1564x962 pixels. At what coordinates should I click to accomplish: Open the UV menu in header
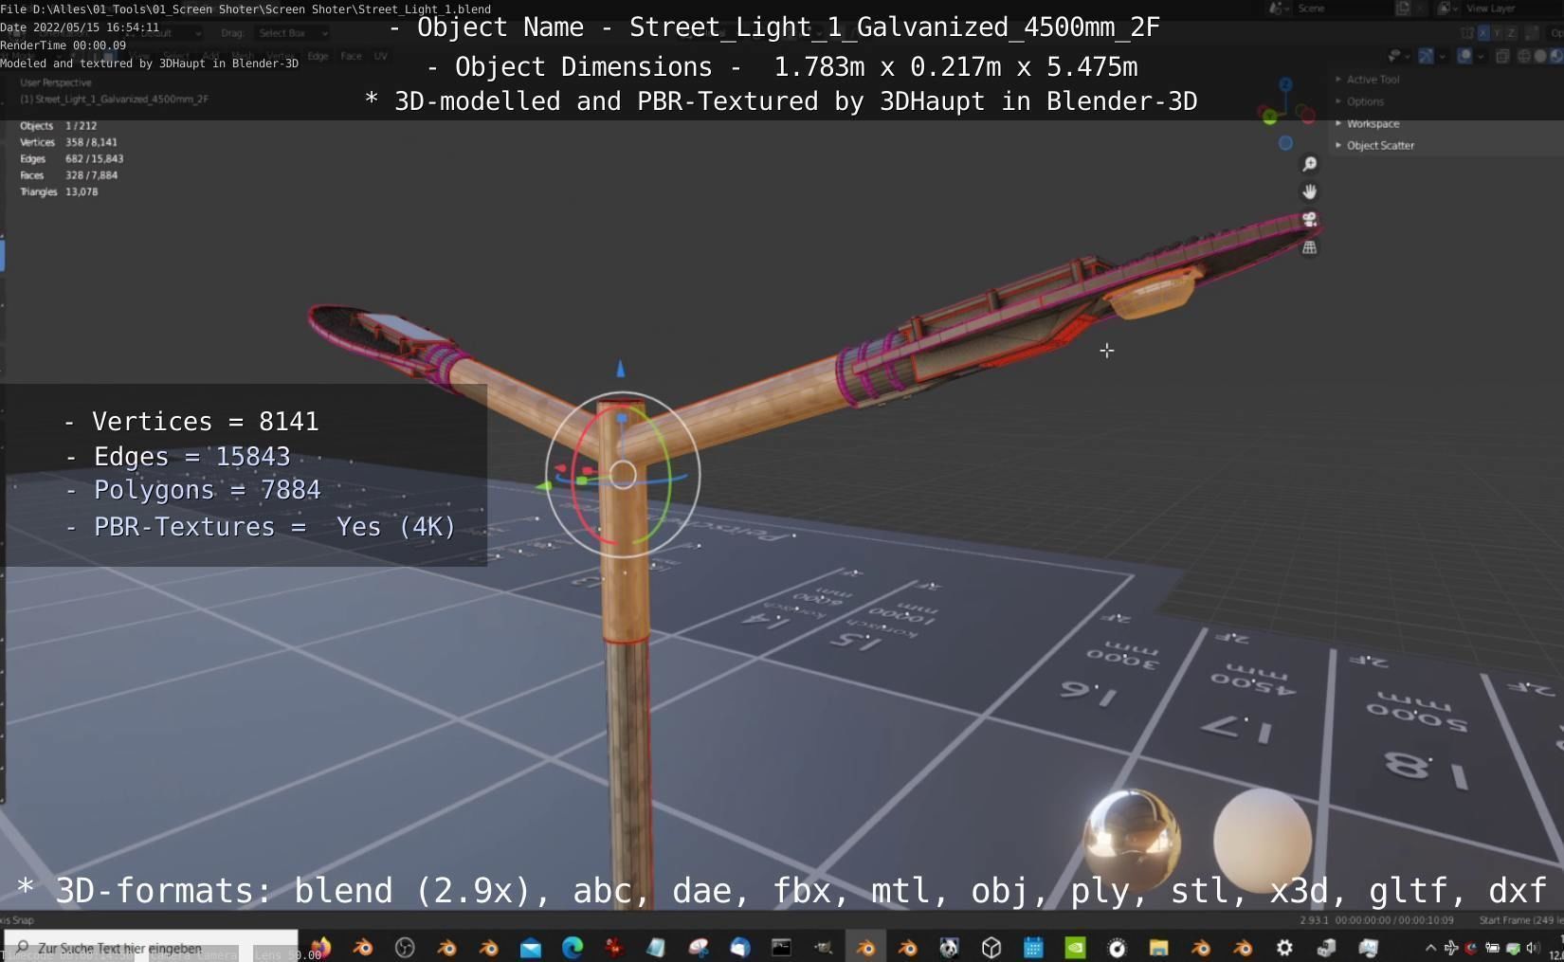tap(380, 56)
